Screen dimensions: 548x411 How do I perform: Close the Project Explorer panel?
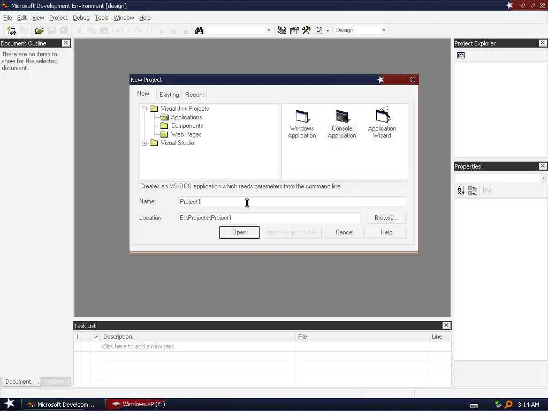(543, 43)
